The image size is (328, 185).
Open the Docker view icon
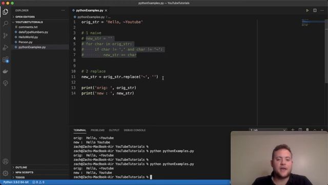6,71
